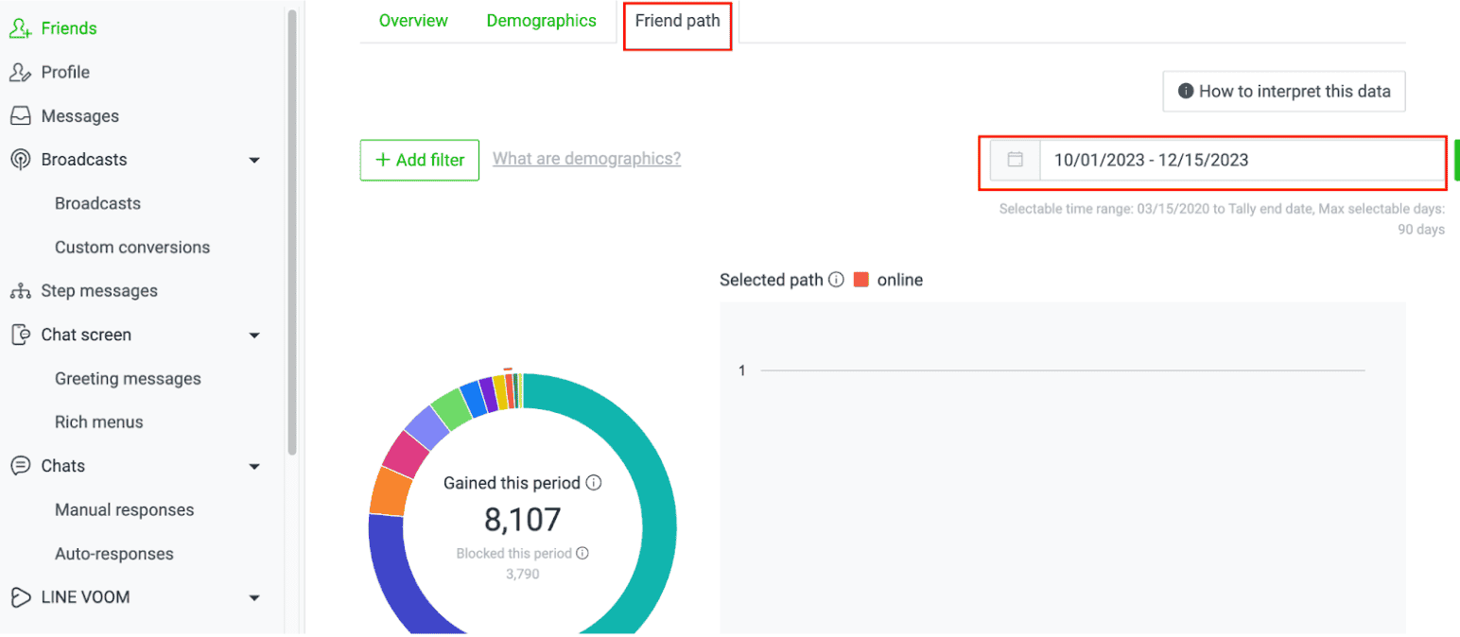This screenshot has height=637, width=1460.
Task: Click the Selectable time range note
Action: click(1222, 218)
